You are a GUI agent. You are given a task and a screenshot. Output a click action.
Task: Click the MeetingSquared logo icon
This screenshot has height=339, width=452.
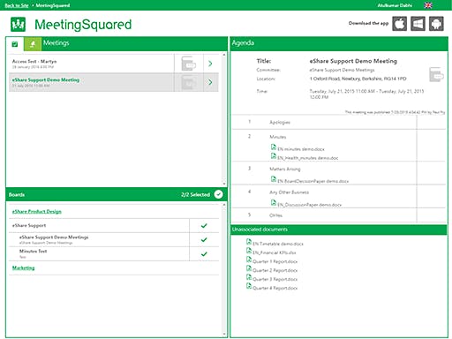[x=18, y=24]
